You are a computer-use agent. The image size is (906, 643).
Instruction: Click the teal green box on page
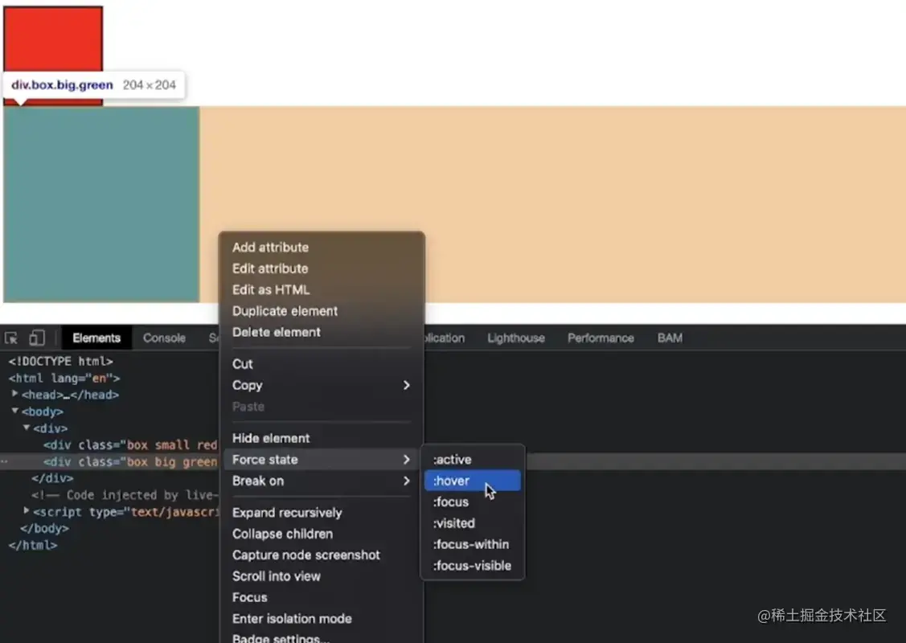(x=101, y=204)
